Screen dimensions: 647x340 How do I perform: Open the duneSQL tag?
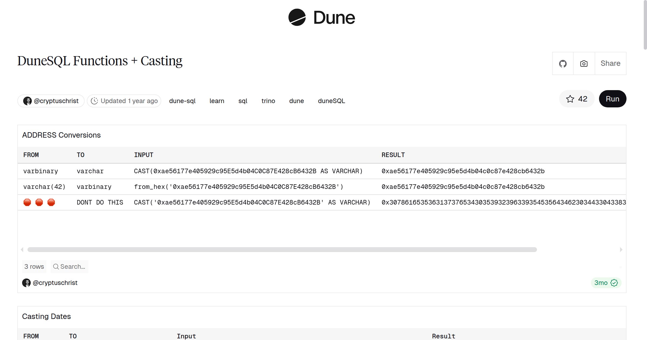click(331, 101)
